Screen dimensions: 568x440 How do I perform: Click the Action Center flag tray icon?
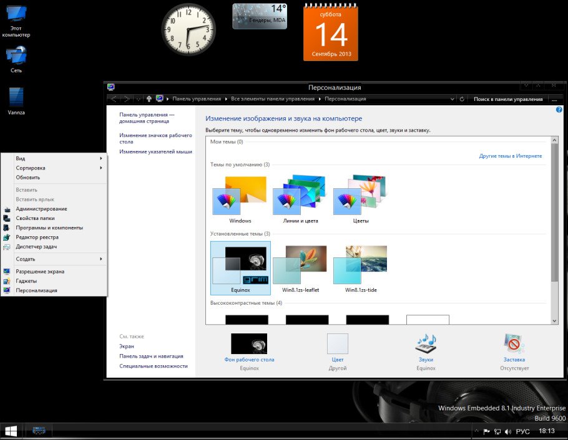[x=486, y=431]
